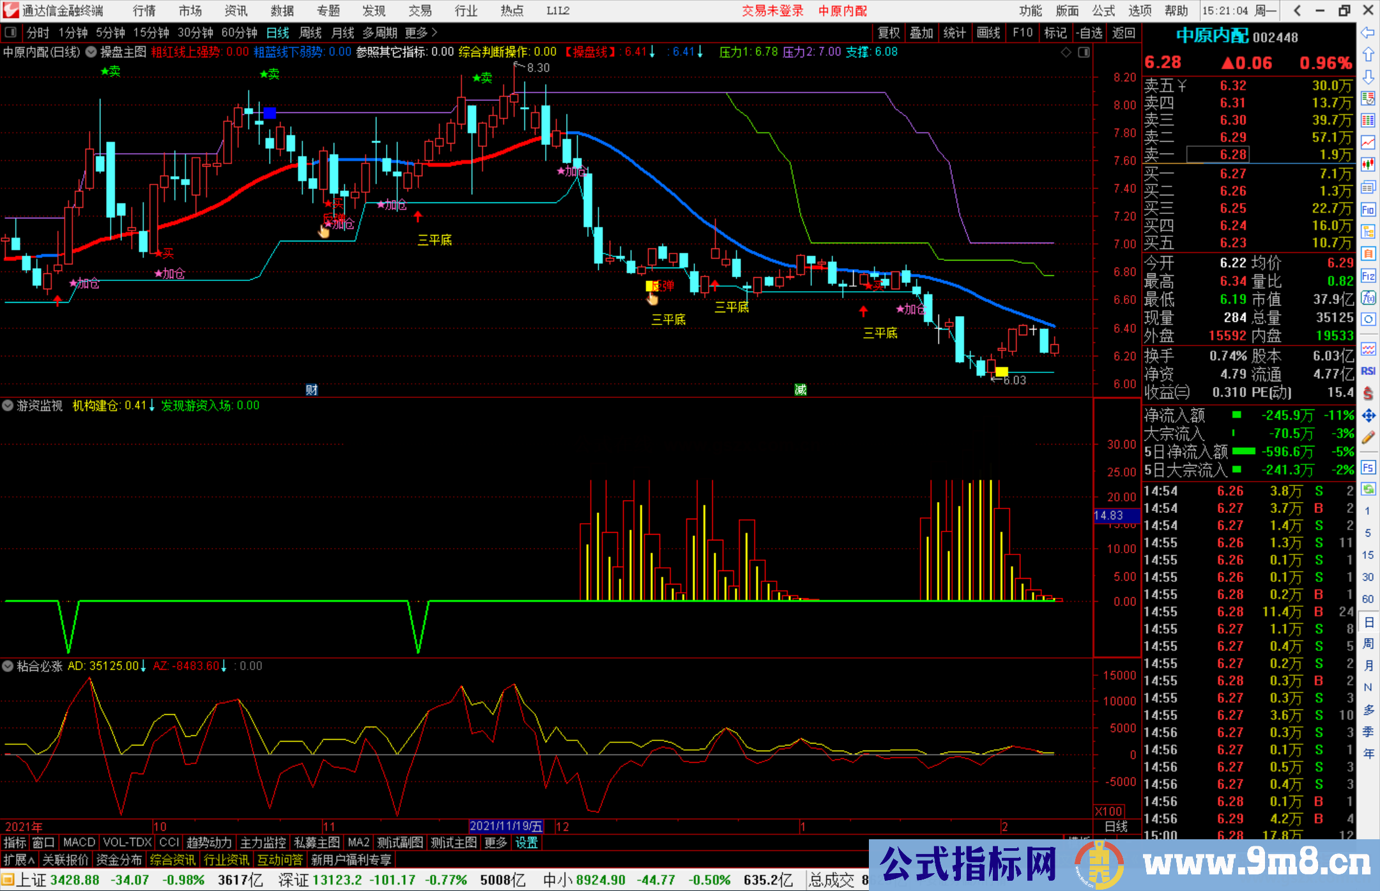Click the F10 company info sidebar icon
Screen dimensions: 1380x891
coord(1368,209)
